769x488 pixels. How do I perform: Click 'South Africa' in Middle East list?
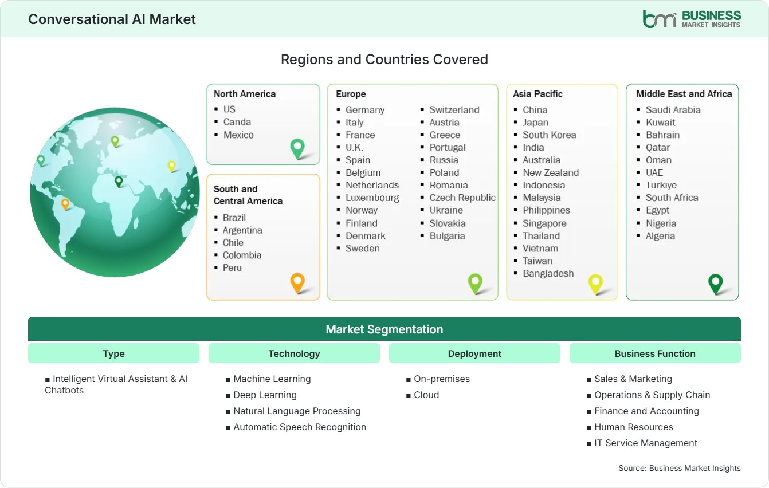click(672, 198)
